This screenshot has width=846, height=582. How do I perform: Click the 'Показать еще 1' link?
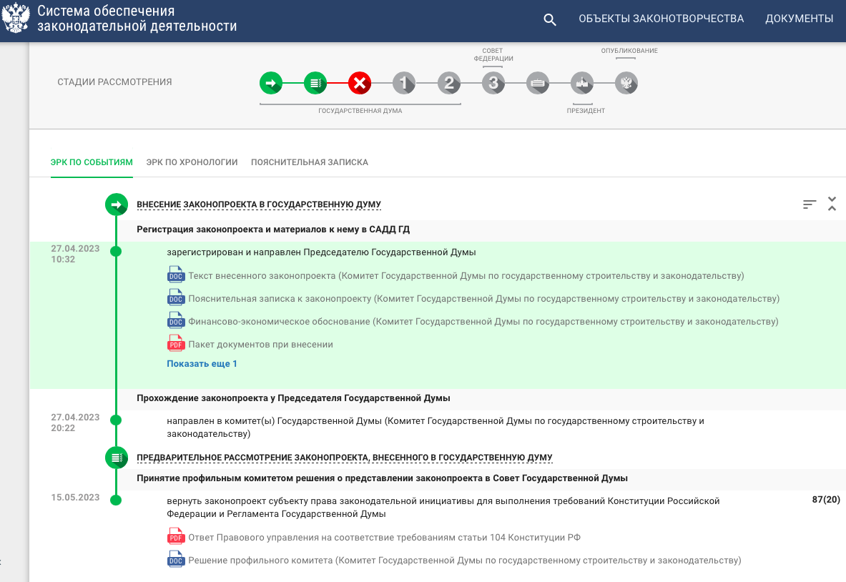tap(202, 364)
